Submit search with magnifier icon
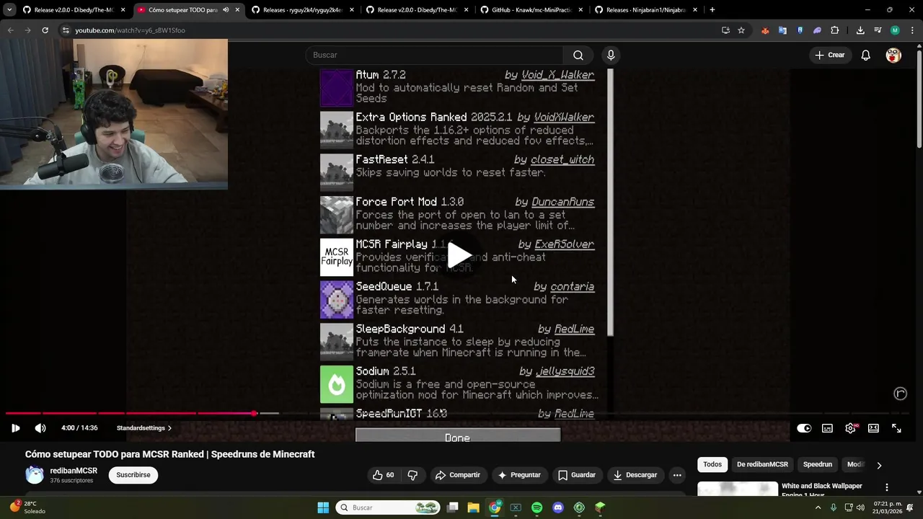 pyautogui.click(x=578, y=55)
